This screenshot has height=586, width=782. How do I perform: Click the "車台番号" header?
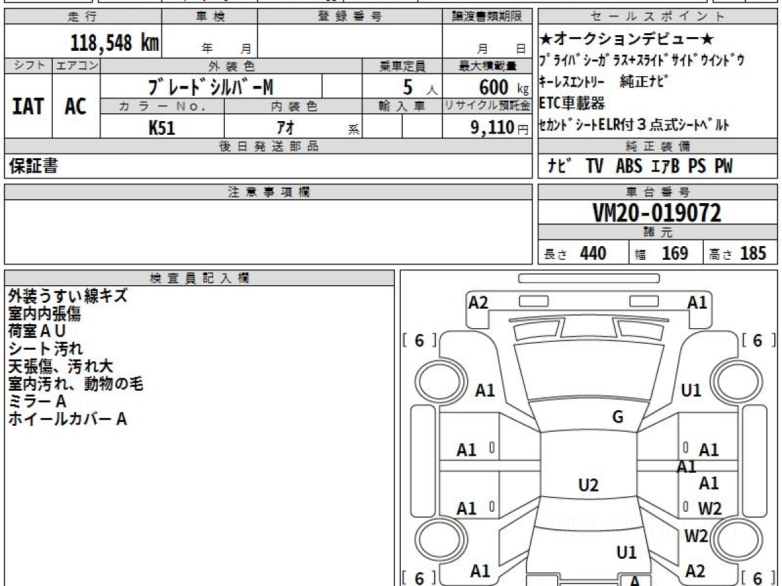[658, 192]
